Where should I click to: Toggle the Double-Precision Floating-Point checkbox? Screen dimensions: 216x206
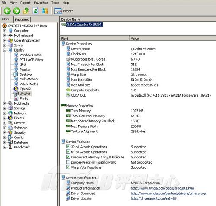[x=68, y=162]
